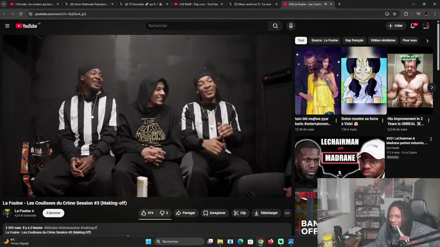Open File Explorer from taskbar
The width and height of the screenshot is (440, 247).
[x=220, y=242]
